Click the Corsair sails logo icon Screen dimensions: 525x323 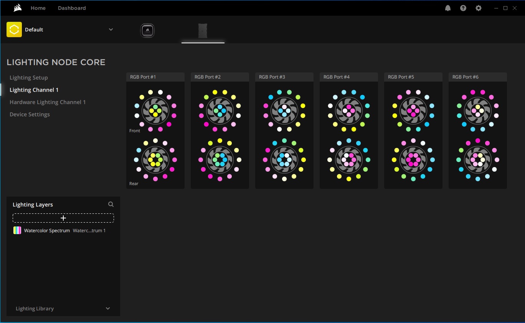pyautogui.click(x=17, y=8)
